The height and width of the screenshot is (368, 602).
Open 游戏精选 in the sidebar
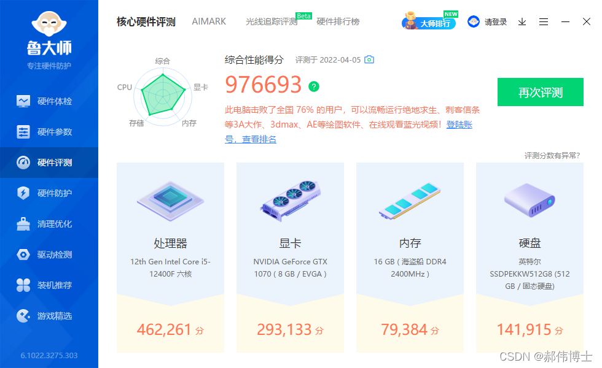coord(49,316)
